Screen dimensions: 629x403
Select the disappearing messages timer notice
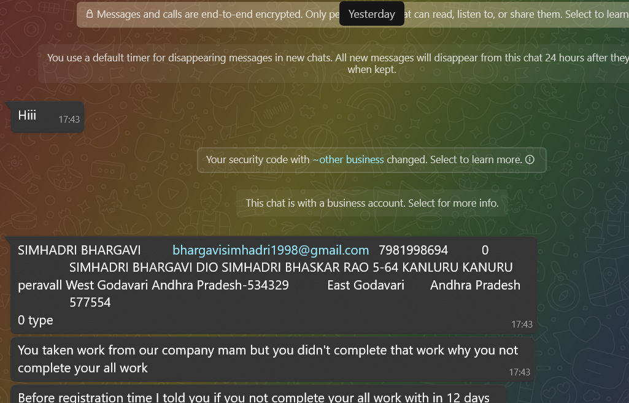(x=334, y=63)
